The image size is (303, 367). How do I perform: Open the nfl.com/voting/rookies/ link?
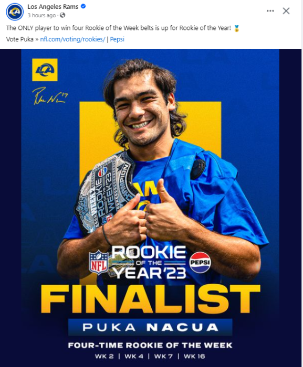click(x=72, y=39)
